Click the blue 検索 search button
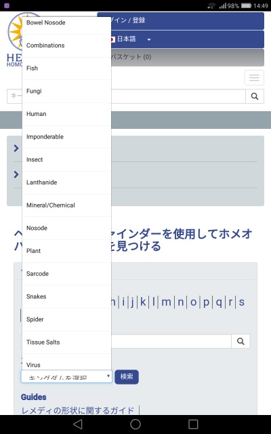Viewport: 271px width, 434px height. [x=127, y=377]
